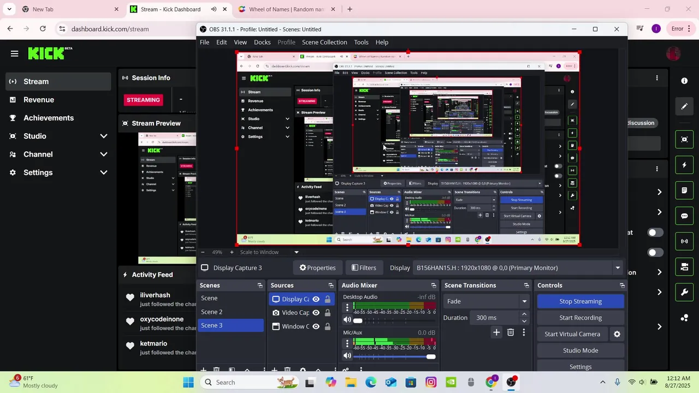Lock the Video Capture source
Viewport: 699px width, 393px height.
click(x=328, y=313)
